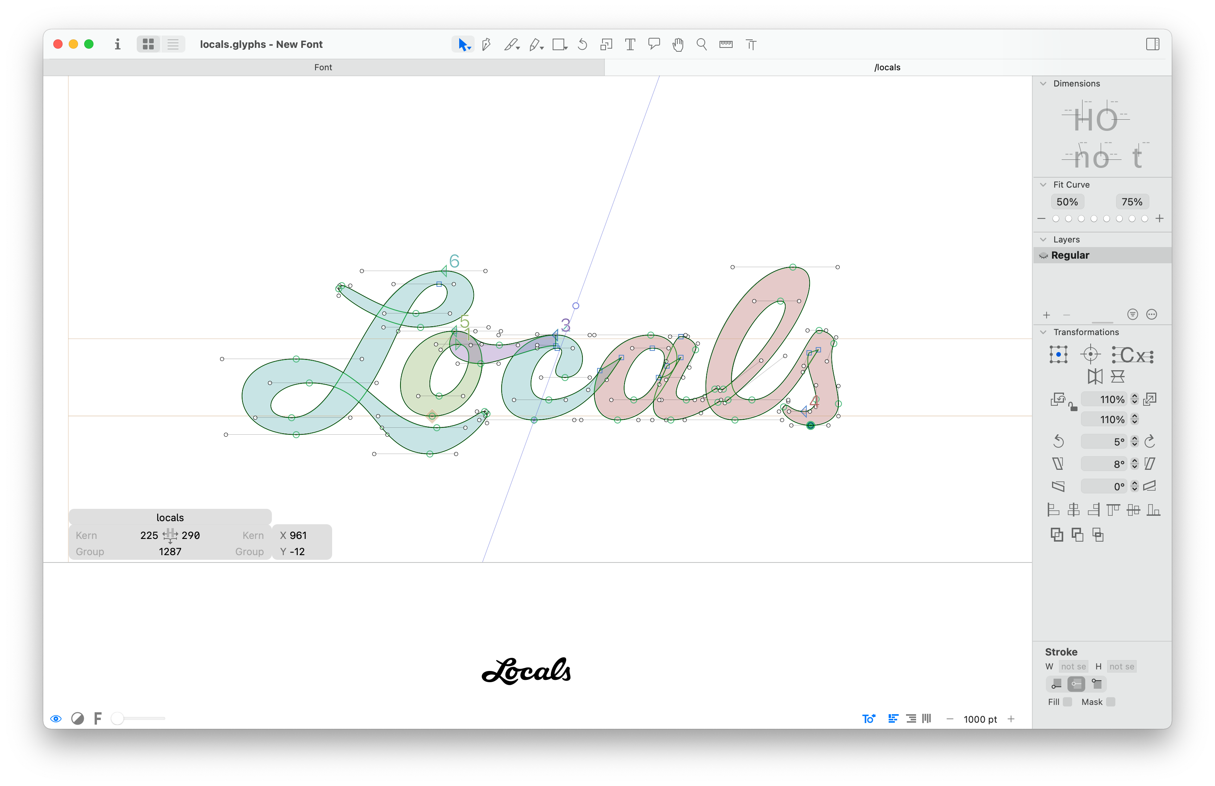Click the 50% Fit Curve button
Viewport: 1215px width, 786px height.
coord(1067,202)
